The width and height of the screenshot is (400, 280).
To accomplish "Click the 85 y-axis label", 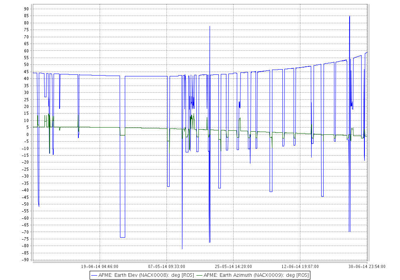I will tap(26, 16).
